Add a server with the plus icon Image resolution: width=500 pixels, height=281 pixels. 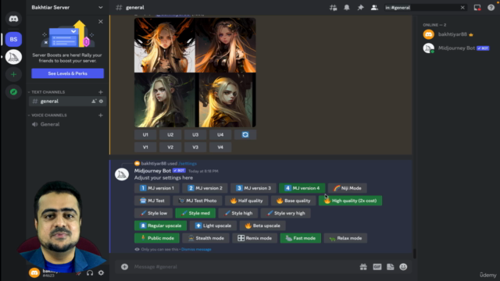click(x=13, y=75)
